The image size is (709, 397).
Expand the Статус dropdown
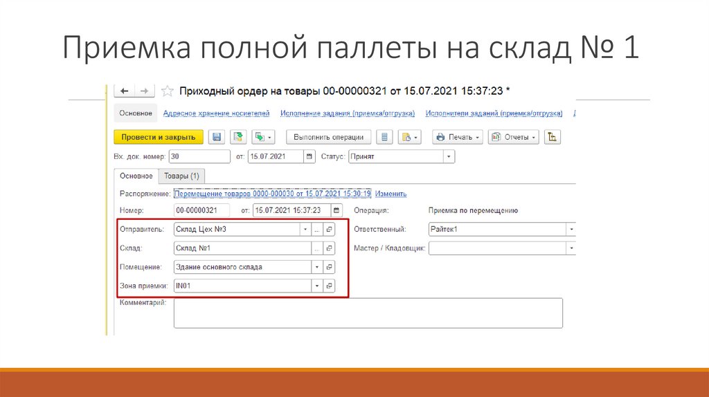(449, 157)
